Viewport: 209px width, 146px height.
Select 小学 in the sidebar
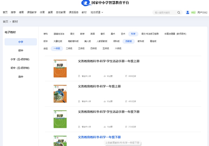[x=21, y=42]
